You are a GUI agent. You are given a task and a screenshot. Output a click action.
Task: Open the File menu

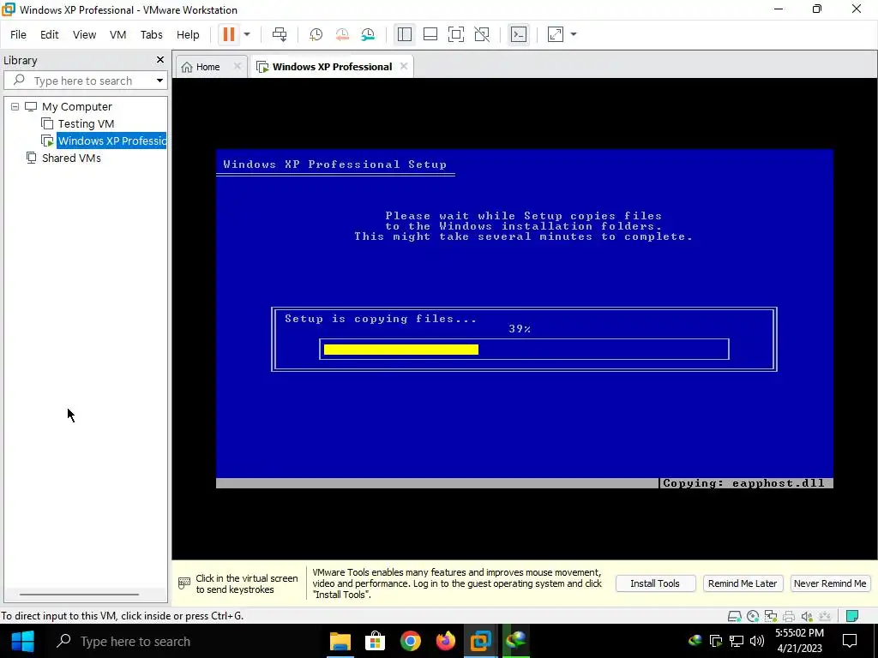pos(18,34)
